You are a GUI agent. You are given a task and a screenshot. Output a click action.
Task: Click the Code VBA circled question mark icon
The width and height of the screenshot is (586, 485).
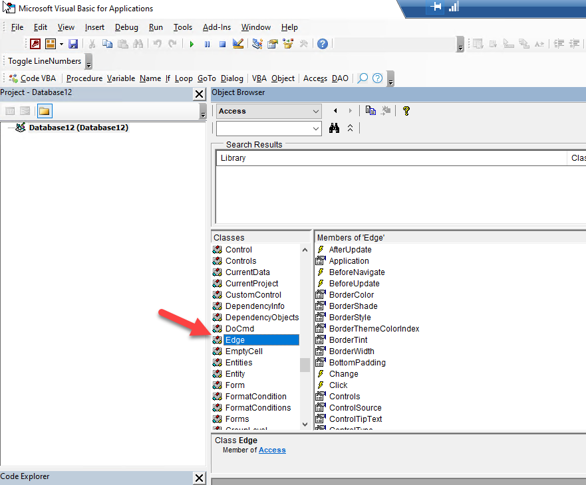tap(377, 78)
